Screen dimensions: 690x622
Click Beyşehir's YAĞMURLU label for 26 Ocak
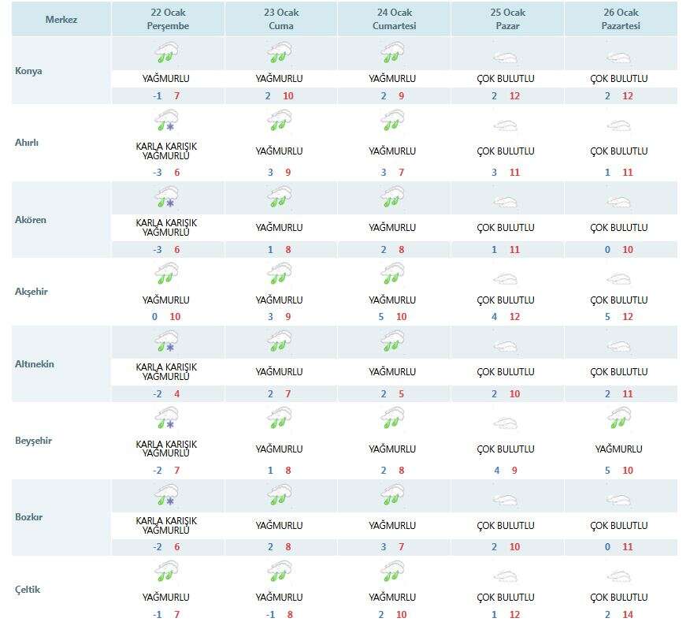click(618, 449)
